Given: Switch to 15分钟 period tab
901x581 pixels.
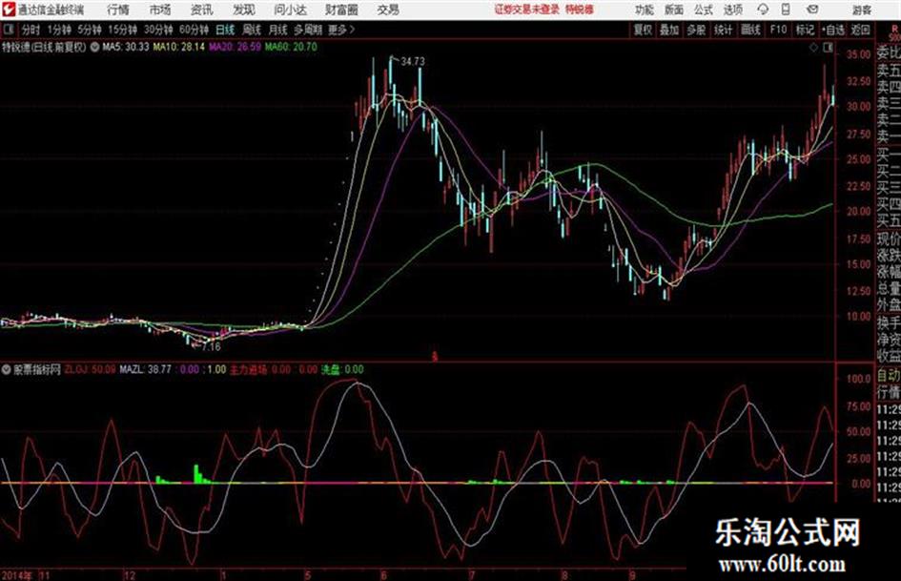Looking at the screenshot, I should tap(123, 30).
